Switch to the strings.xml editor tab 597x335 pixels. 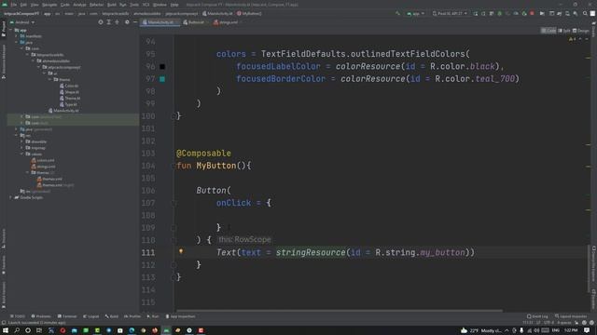(x=228, y=22)
